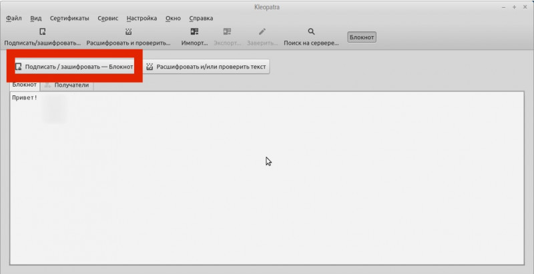Maximize the Kleopatra window
The height and width of the screenshot is (274, 534).
[x=514, y=6]
